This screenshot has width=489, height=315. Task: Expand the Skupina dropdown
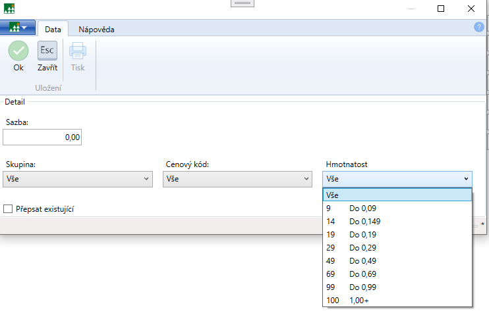78,178
